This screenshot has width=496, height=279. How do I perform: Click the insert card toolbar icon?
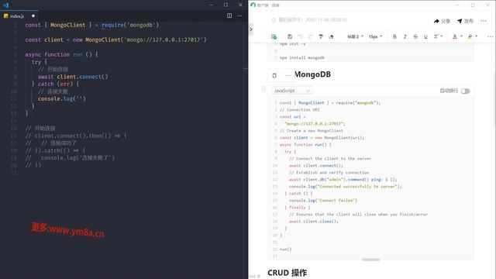[274, 36]
